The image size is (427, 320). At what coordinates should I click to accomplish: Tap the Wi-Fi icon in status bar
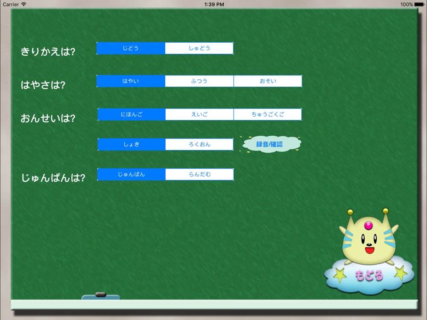(24, 4)
